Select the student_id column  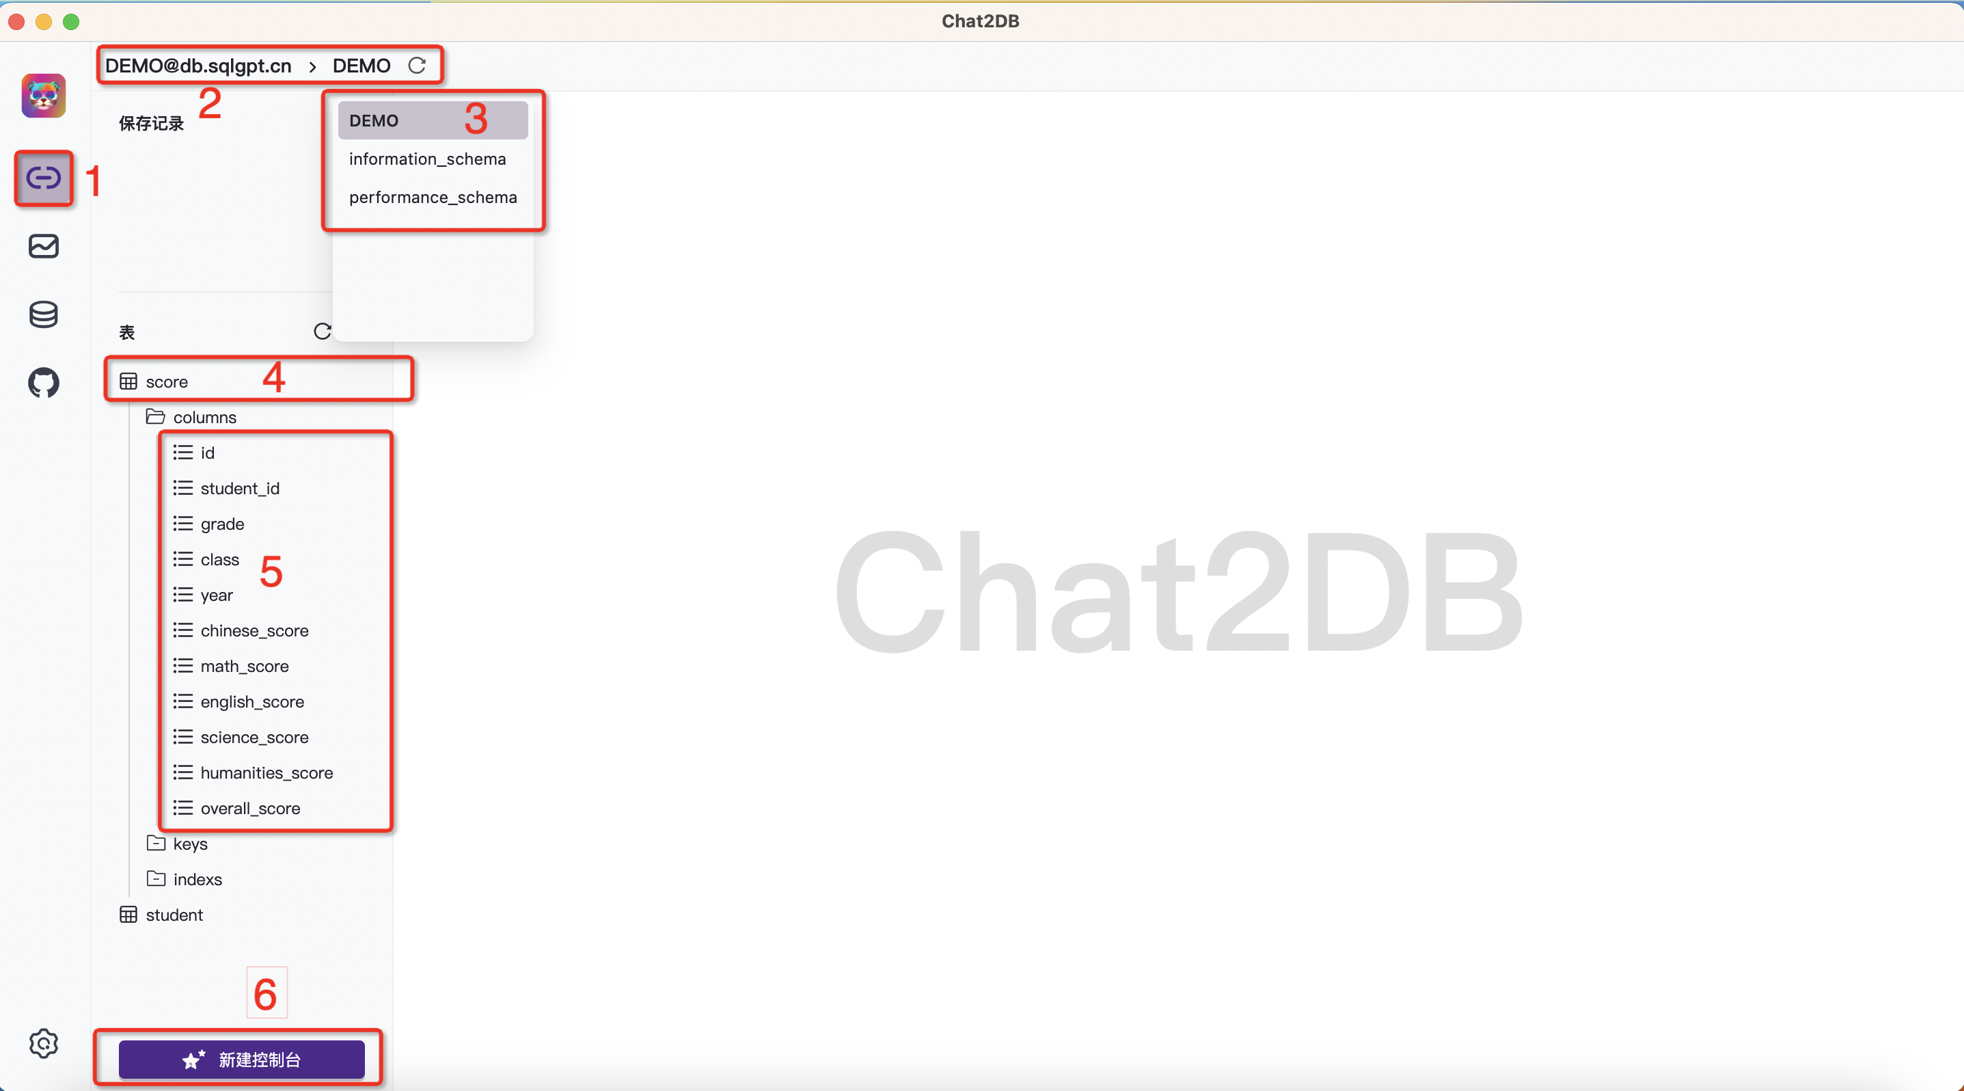click(x=240, y=488)
